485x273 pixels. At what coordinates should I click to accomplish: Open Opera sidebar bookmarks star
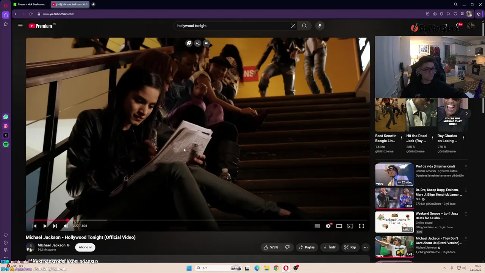pyautogui.click(x=6, y=24)
